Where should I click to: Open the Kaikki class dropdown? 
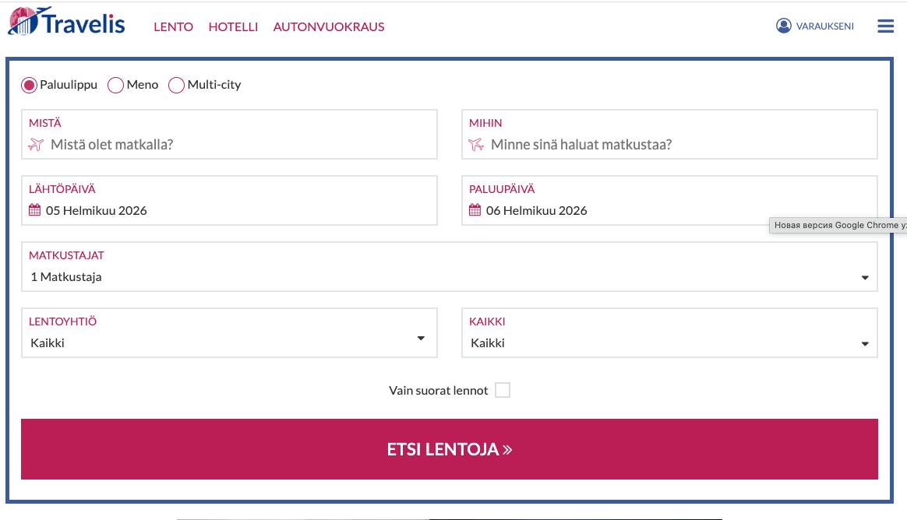(x=669, y=333)
